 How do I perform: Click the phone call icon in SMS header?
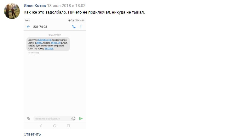tap(74, 27)
